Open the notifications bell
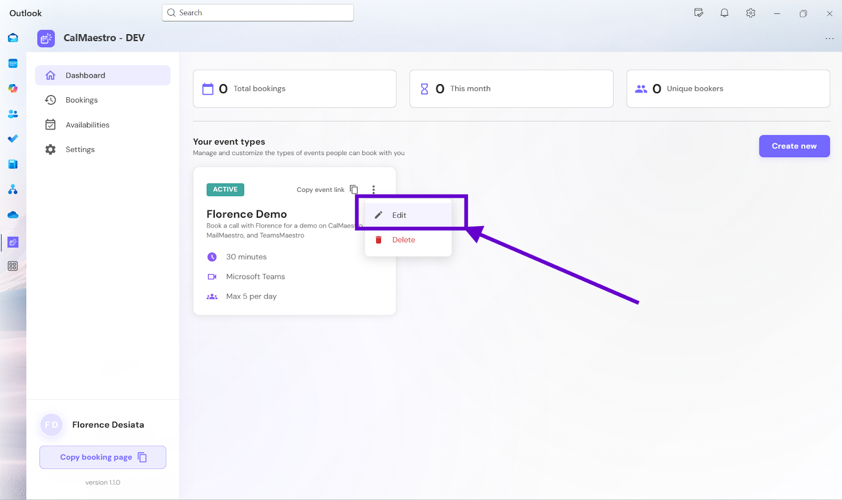This screenshot has height=500, width=842. coord(725,13)
